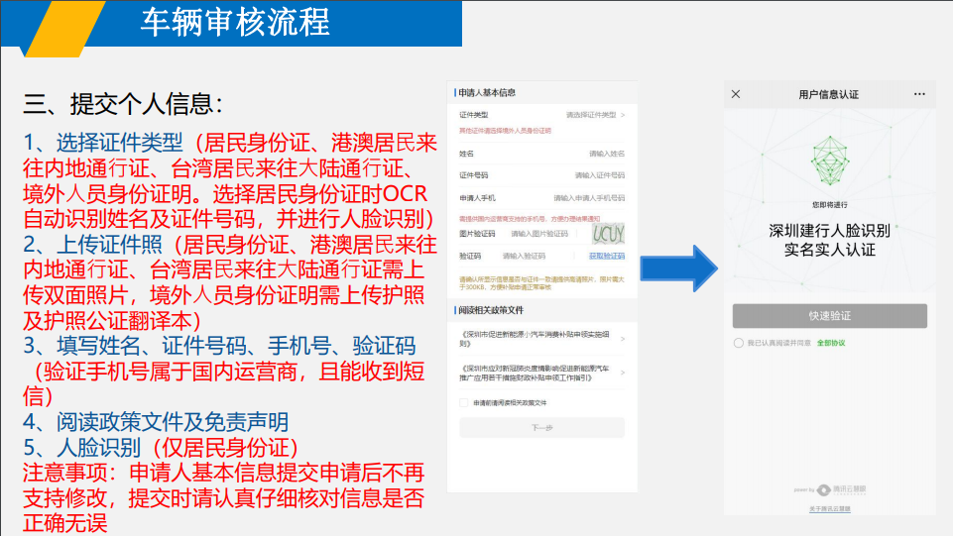The height and width of the screenshot is (536, 953).
Task: Select the 我已认真阅读并同意 radio button
Action: point(739,343)
